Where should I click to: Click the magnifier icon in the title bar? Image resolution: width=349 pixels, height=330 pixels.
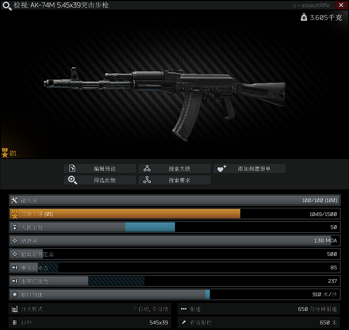[x=7, y=6]
